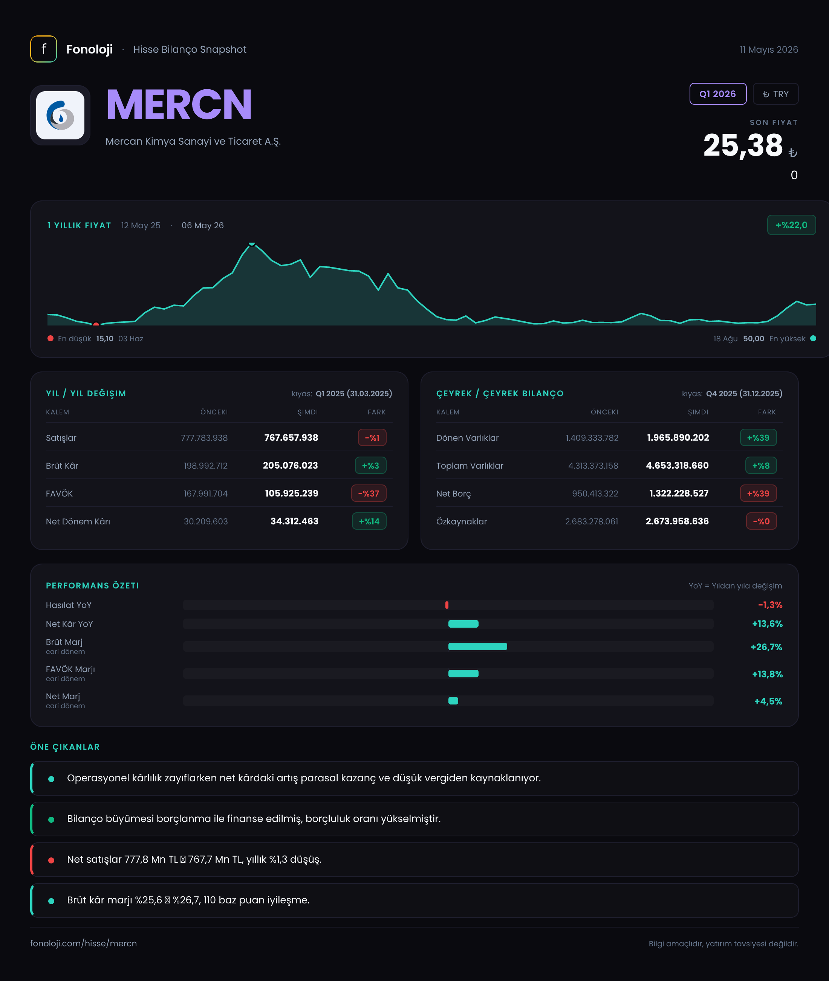The width and height of the screenshot is (829, 981).
Task: Click the 15,10 lowest price value
Action: 105,339
